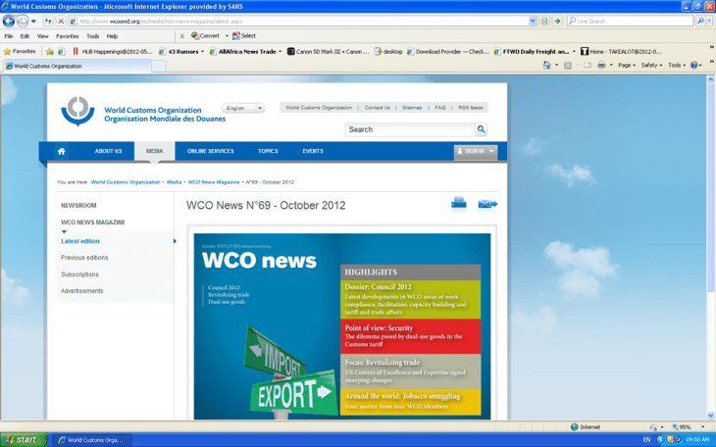Open the Edit menu
The height and width of the screenshot is (447, 716).
25,36
